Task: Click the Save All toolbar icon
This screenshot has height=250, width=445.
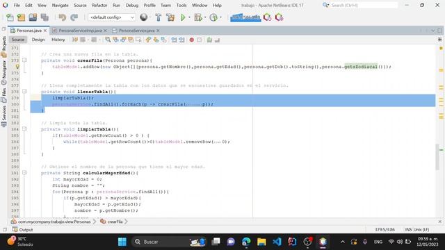Action: point(44,17)
